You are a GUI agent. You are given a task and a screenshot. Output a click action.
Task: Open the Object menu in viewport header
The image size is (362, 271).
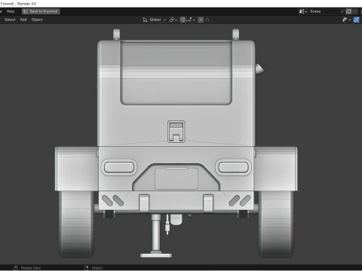pos(37,20)
